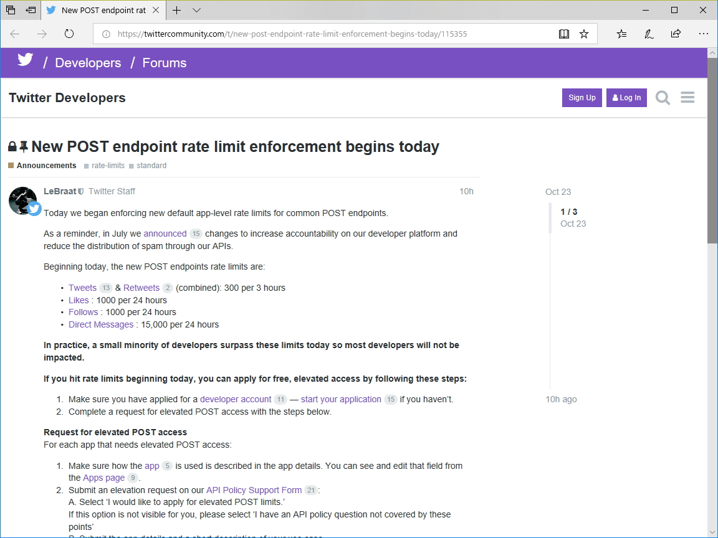Image resolution: width=718 pixels, height=538 pixels.
Task: Open the Developers breadcrumb in the header
Action: tap(88, 63)
